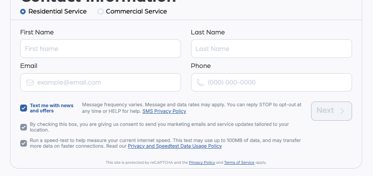The image size is (373, 176).
Task: Click the chevron arrow on Next button
Action: coord(342,111)
